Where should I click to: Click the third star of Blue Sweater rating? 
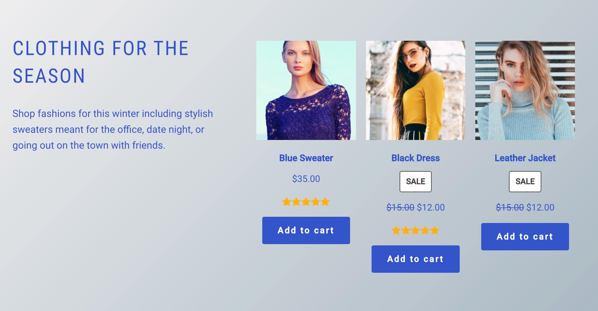(x=306, y=202)
